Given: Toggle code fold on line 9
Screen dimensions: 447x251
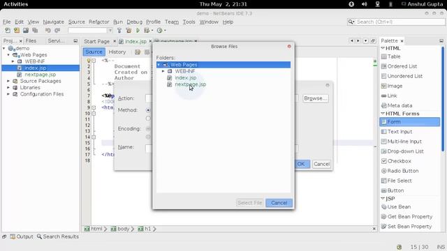Looking at the screenshot, I should point(94,107).
